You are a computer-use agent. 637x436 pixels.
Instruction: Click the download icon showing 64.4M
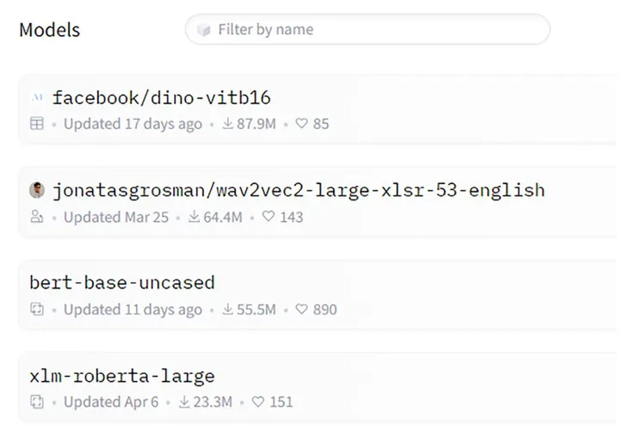click(x=195, y=218)
